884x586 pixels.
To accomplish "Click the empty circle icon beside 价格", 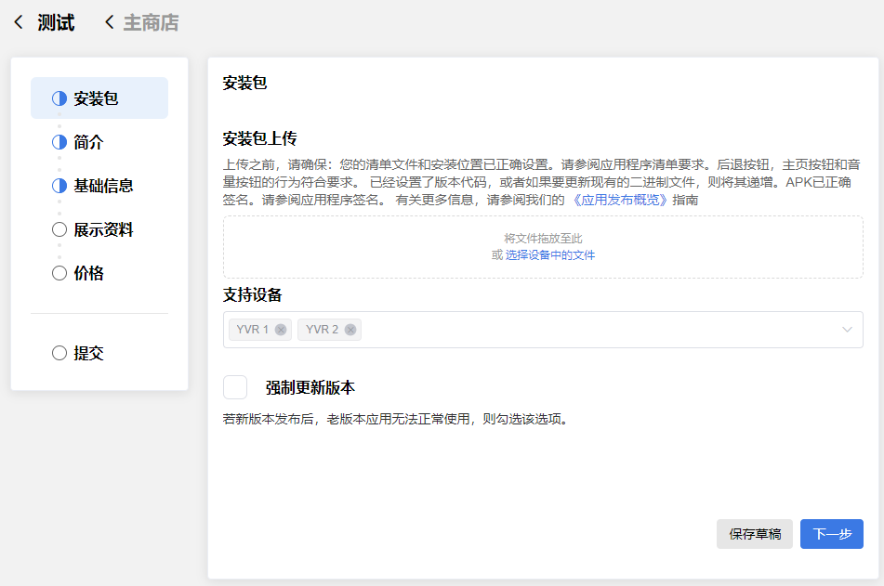I will [59, 273].
